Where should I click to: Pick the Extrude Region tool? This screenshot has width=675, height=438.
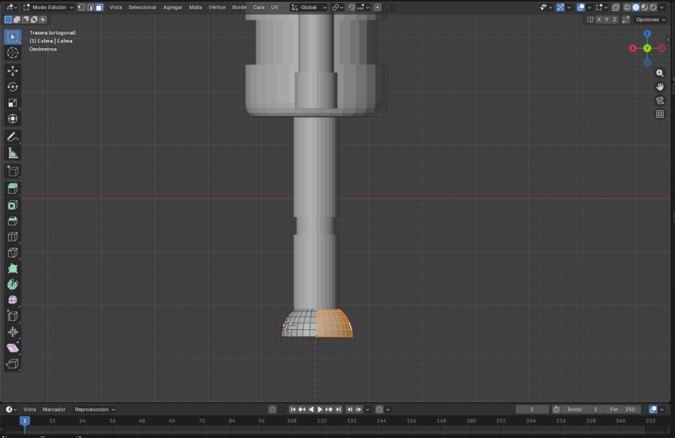[x=13, y=188]
